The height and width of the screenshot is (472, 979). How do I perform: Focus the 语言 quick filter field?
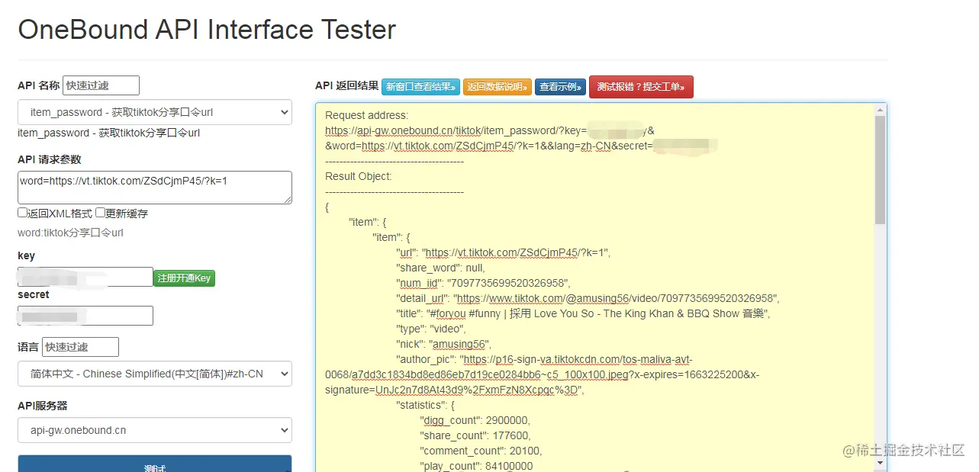click(x=80, y=347)
